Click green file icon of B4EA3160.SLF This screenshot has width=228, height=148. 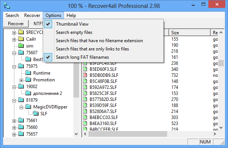point(85,124)
